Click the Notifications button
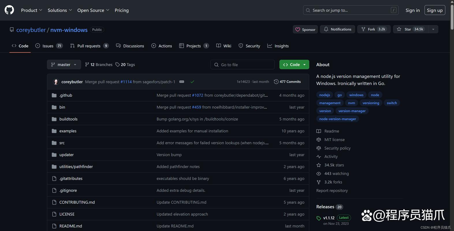The height and width of the screenshot is (231, 454). coord(338,29)
